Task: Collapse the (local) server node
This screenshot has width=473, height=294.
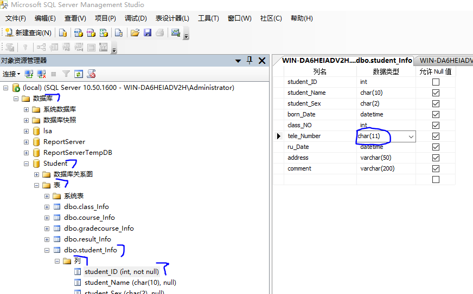Action: [x=6, y=88]
